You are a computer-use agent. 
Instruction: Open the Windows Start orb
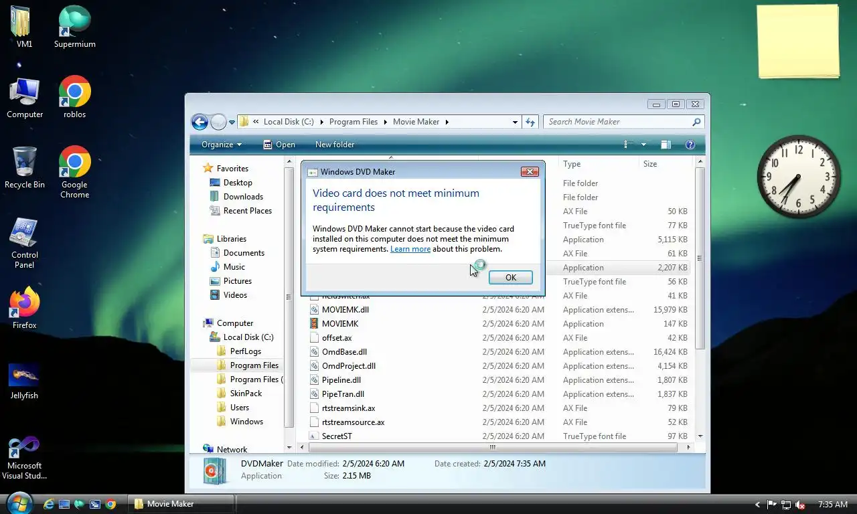point(18,503)
